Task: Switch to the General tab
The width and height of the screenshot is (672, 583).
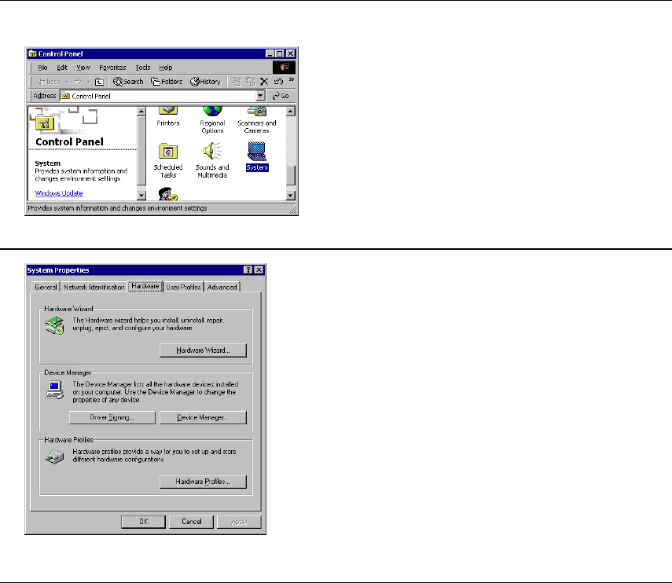Action: click(x=46, y=288)
